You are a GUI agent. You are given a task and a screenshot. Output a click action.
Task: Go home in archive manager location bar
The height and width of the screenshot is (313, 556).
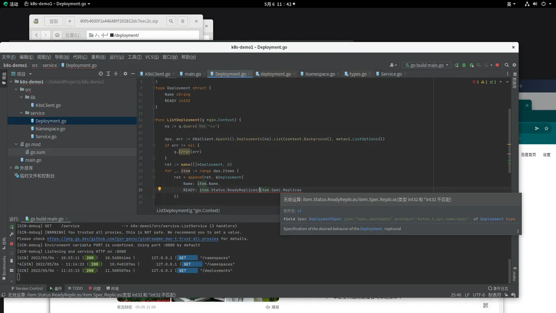[x=57, y=35]
